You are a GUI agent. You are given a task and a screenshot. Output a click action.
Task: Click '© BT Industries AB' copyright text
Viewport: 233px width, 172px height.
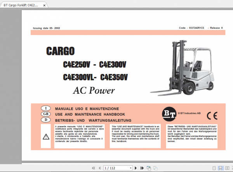189,113
